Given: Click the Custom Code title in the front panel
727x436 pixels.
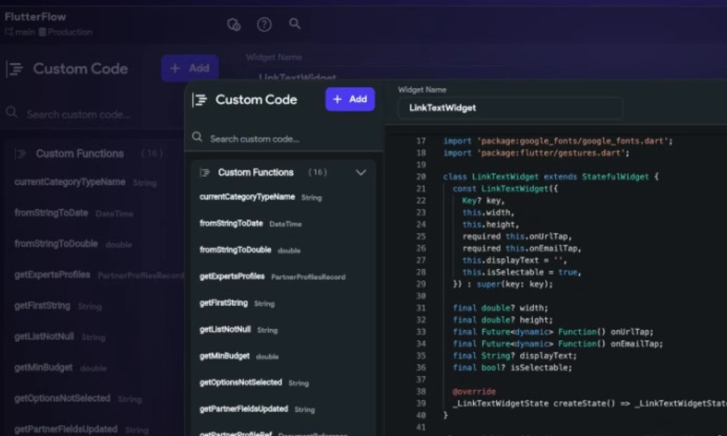Looking at the screenshot, I should tap(256, 100).
